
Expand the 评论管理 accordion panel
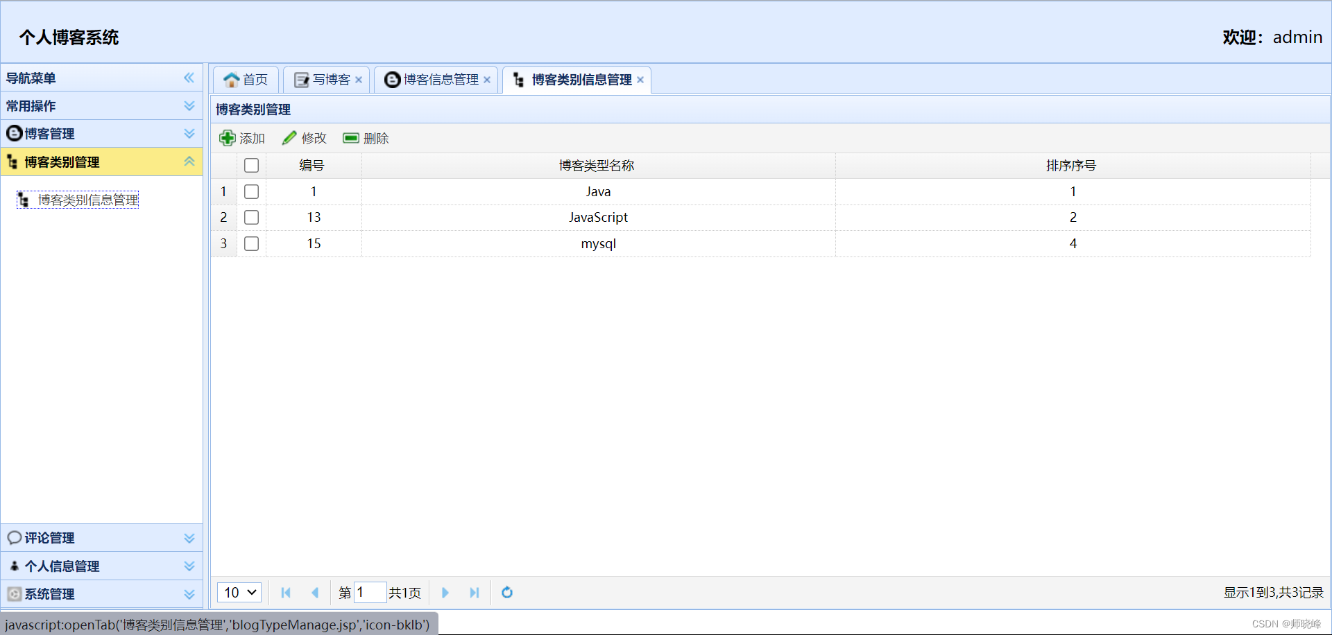click(189, 538)
